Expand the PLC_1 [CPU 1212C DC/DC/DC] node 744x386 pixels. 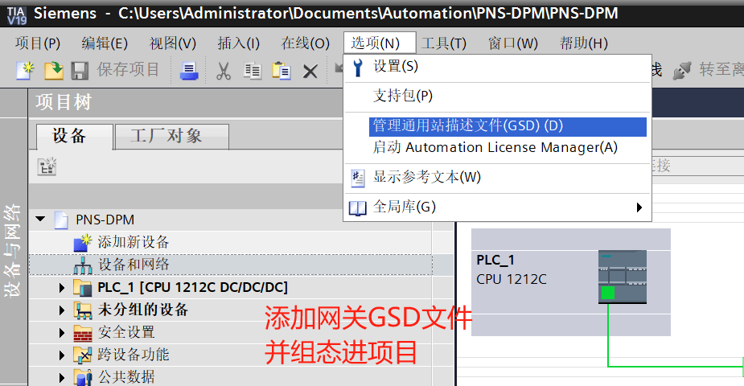click(x=62, y=288)
